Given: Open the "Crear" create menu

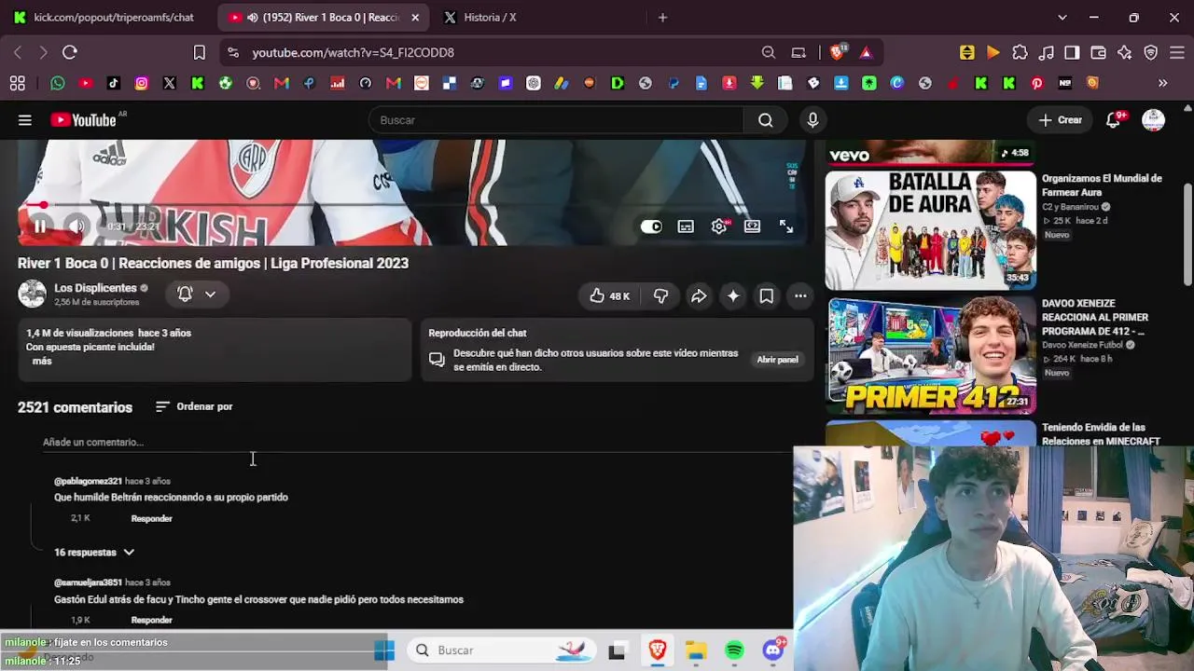Looking at the screenshot, I should [1061, 120].
